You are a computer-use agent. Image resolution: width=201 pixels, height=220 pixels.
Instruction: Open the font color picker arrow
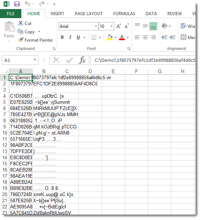pos(128,37)
